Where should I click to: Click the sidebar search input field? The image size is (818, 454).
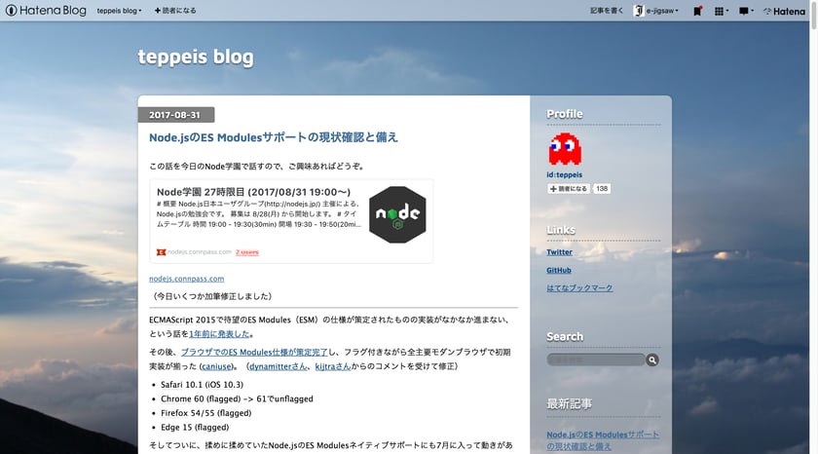(x=596, y=359)
